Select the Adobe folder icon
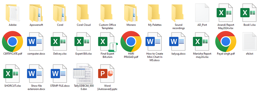Image resolution: width=260 pixels, height=98 pixels. click(x=13, y=13)
